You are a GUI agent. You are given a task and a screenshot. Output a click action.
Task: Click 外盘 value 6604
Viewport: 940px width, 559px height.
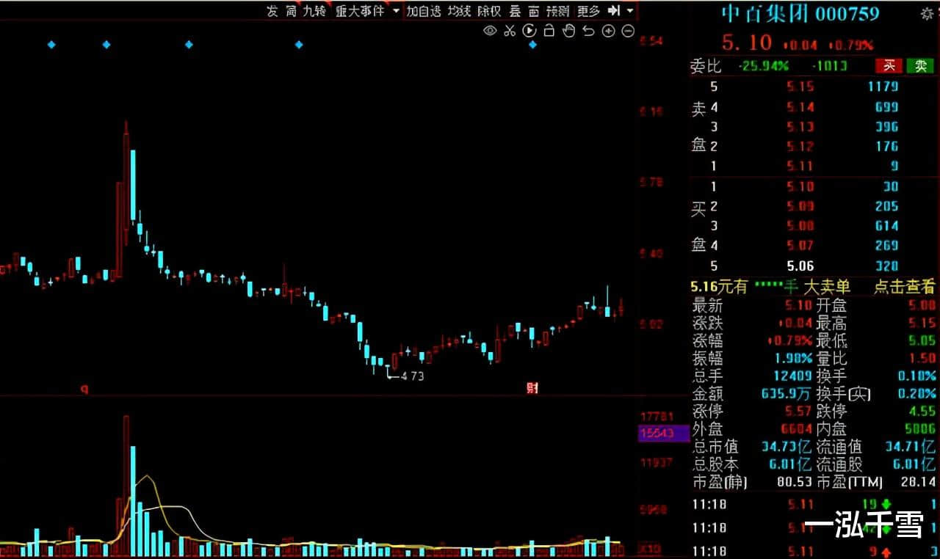tap(796, 429)
